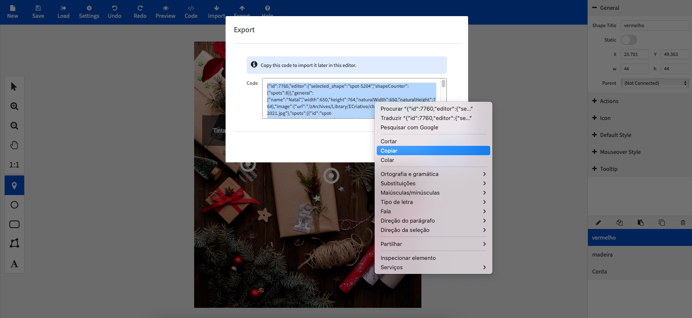
Task: Choose the Select arrow tool
Action: (x=14, y=86)
